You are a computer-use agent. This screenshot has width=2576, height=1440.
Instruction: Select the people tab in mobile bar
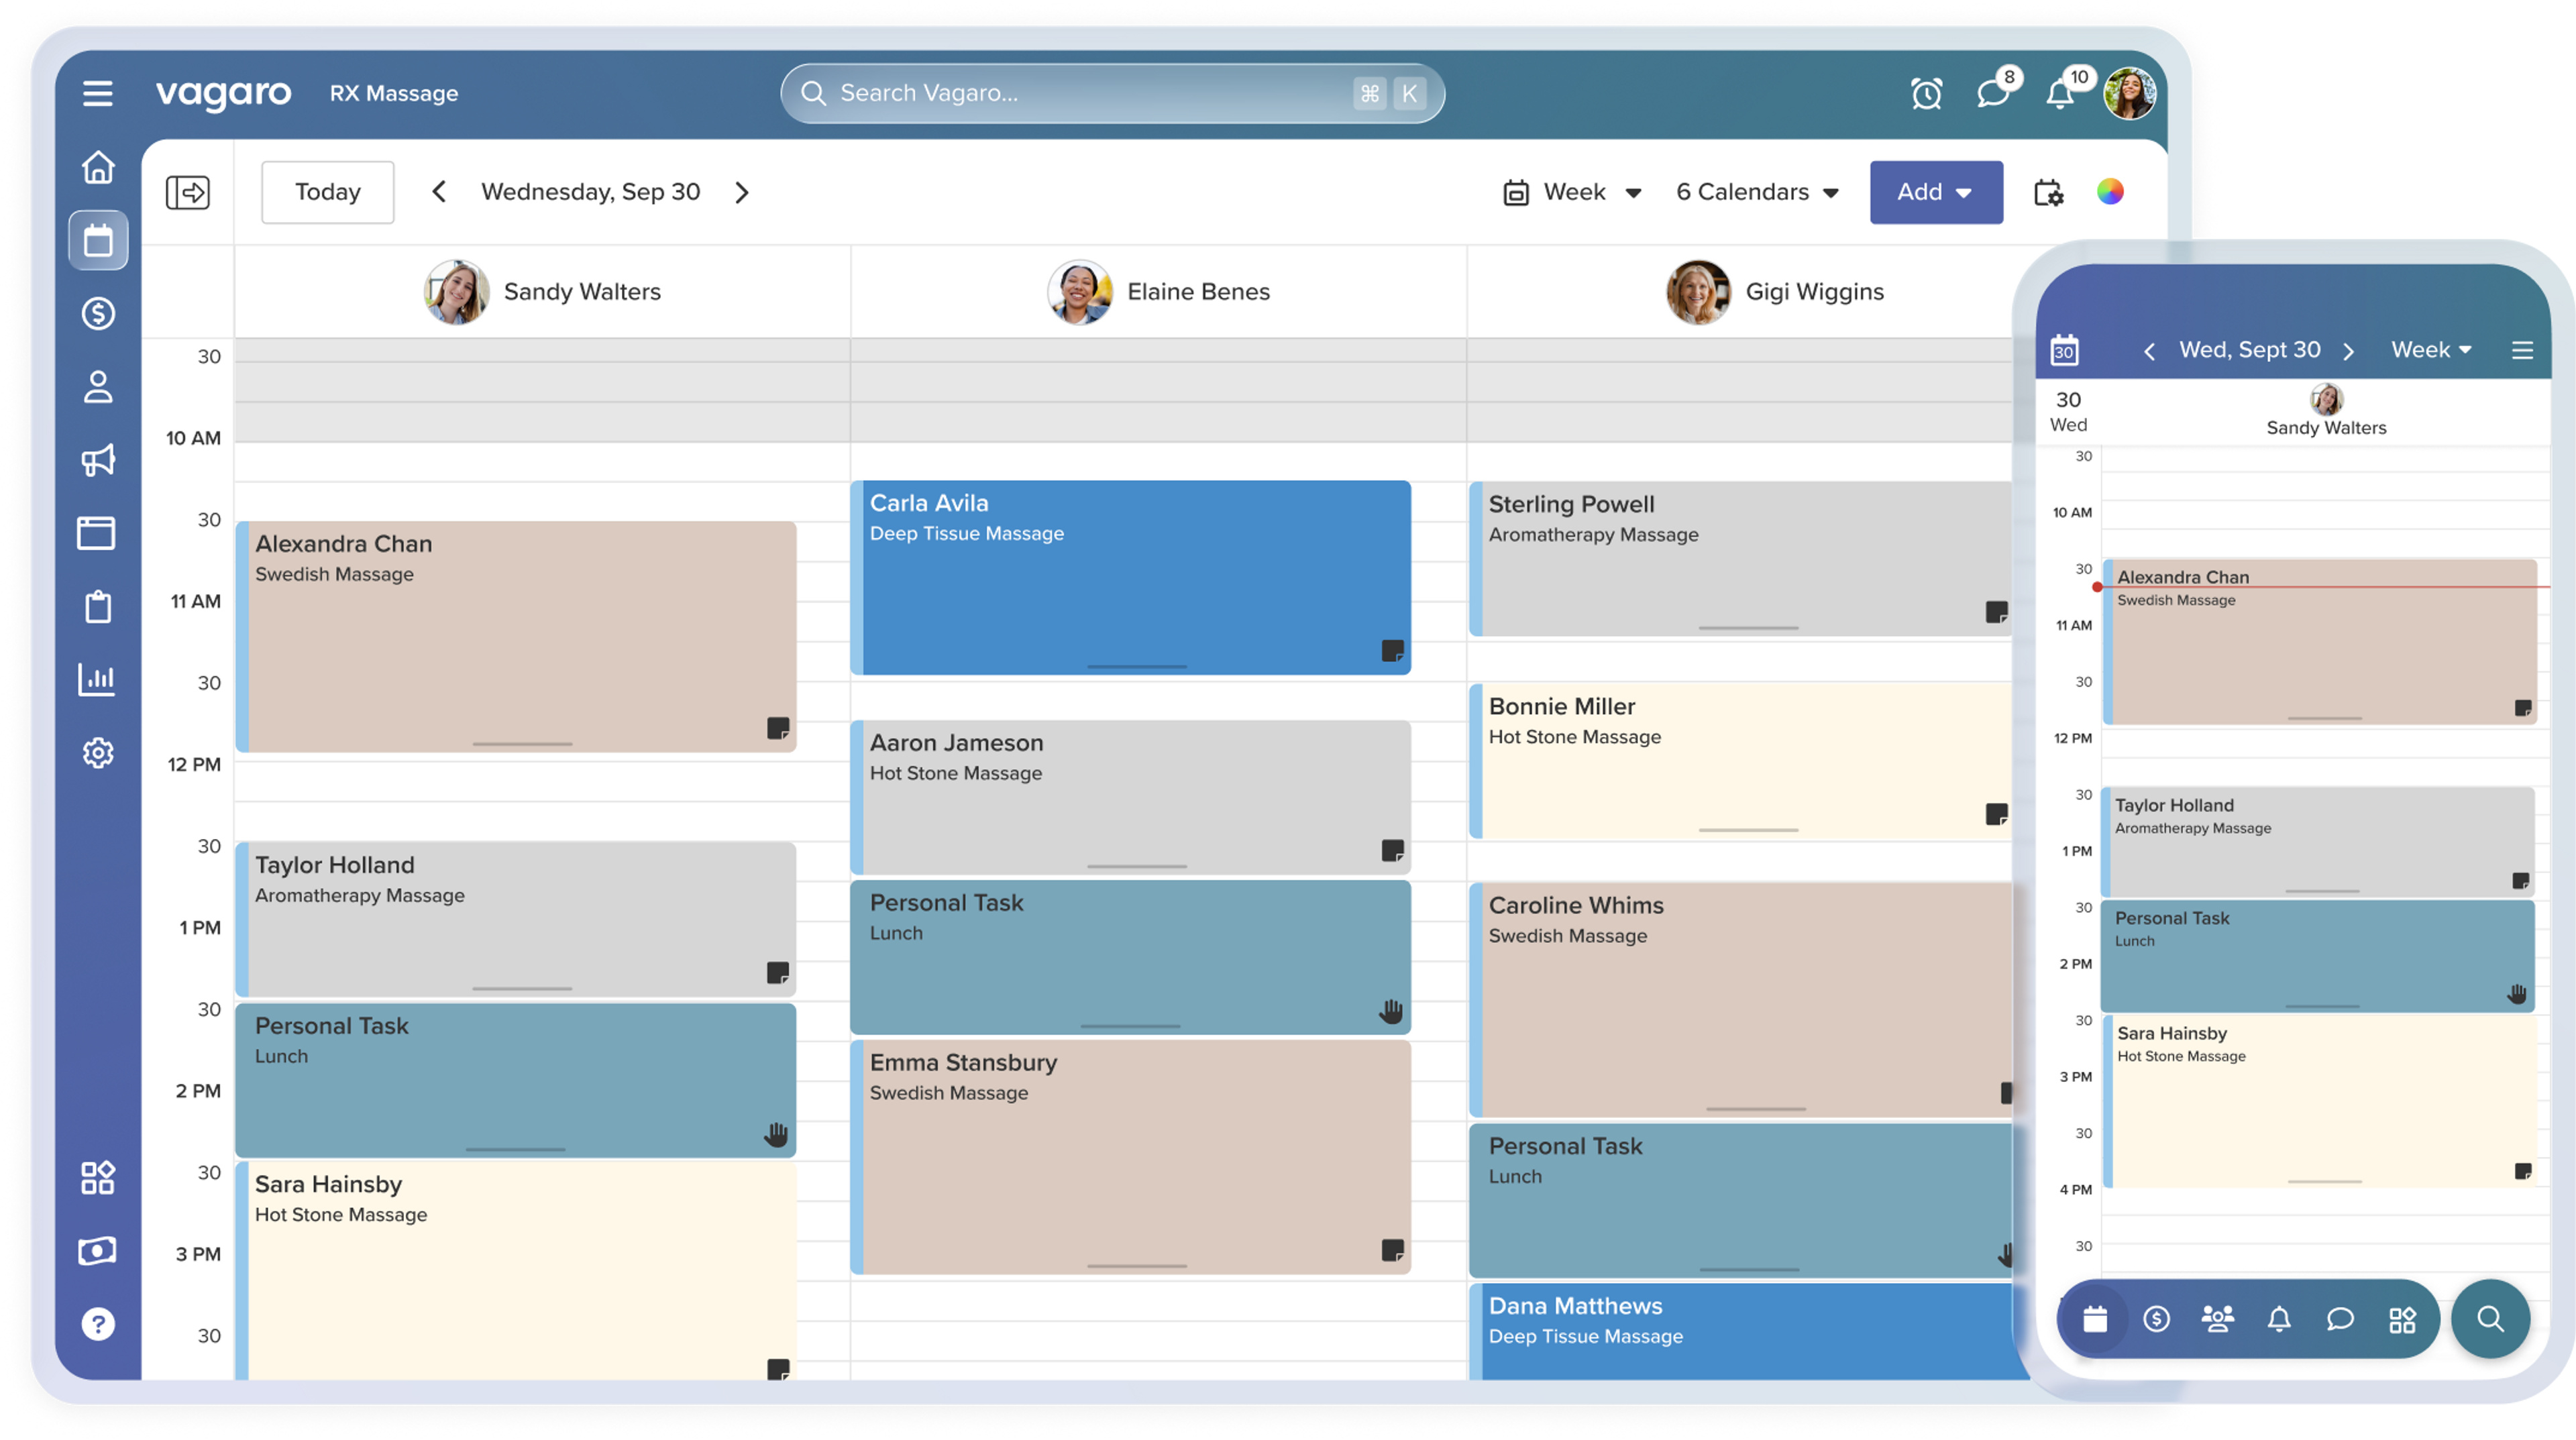click(2218, 1319)
